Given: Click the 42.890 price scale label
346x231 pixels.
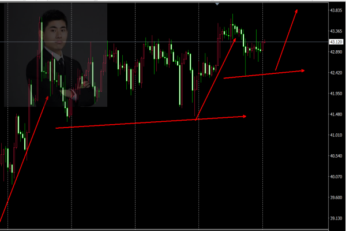Looking at the screenshot, I should coord(336,52).
